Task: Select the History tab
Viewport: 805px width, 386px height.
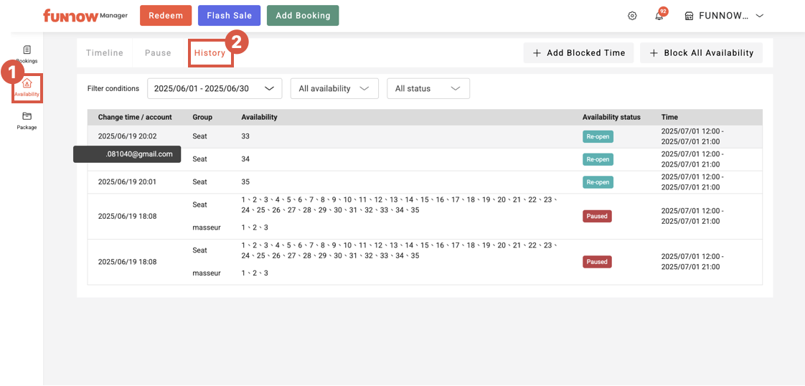Action: pyautogui.click(x=210, y=53)
